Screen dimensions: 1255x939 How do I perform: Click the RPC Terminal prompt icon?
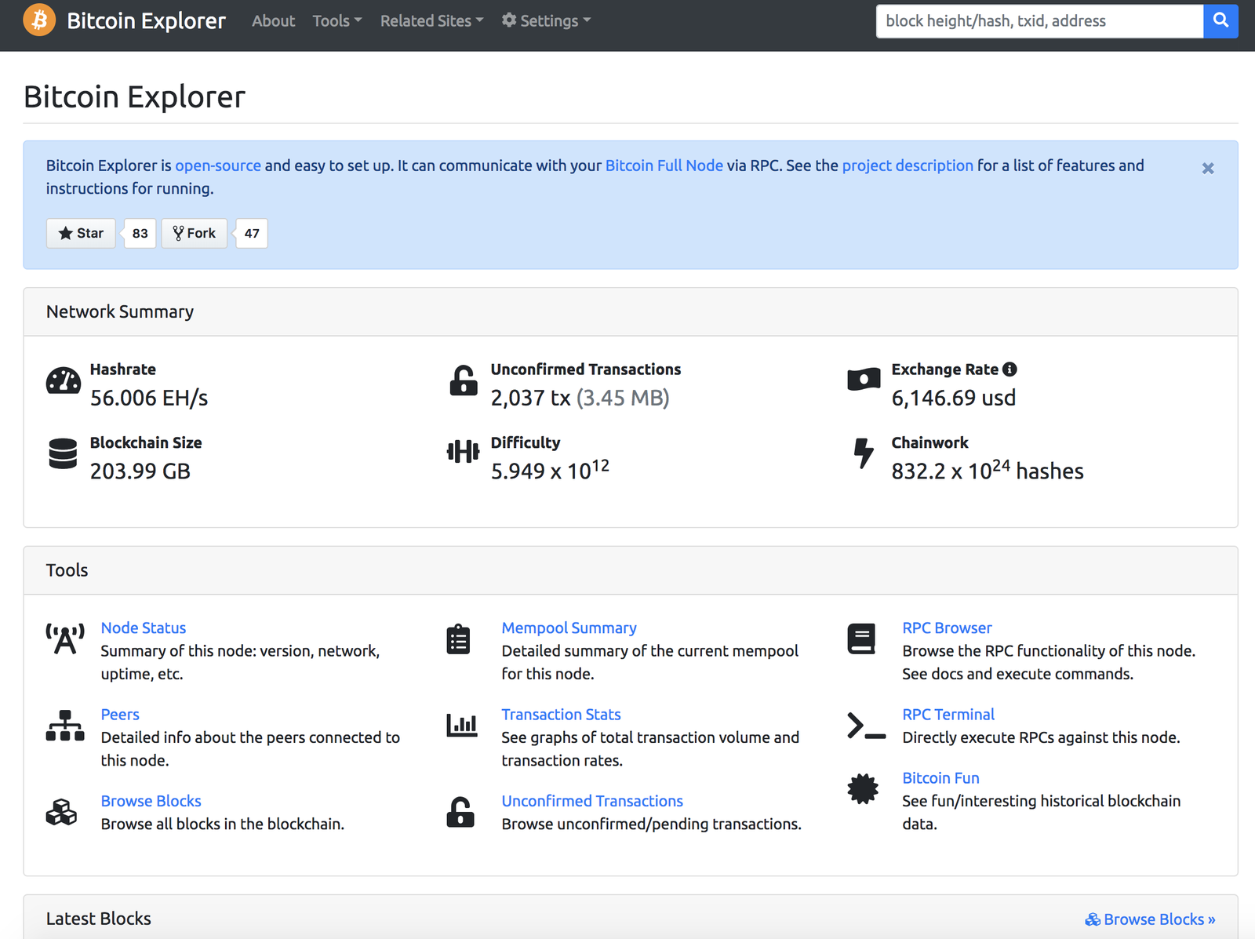click(867, 726)
